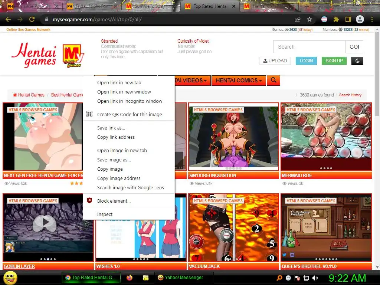Choose 'Open image in new tab'
The image size is (380, 285).
click(129, 151)
